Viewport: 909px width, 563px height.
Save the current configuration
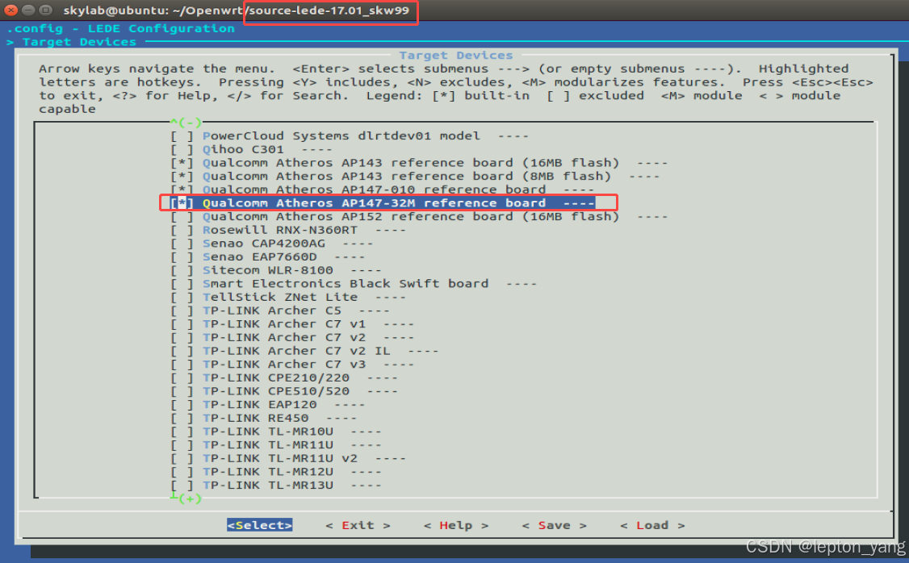(554, 524)
